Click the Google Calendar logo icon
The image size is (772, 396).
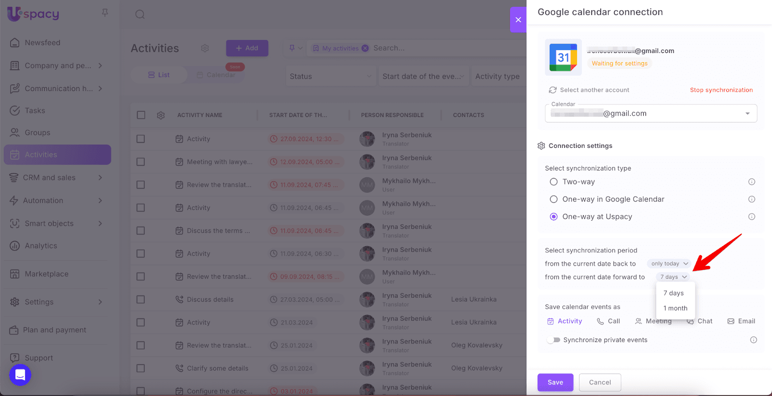563,57
